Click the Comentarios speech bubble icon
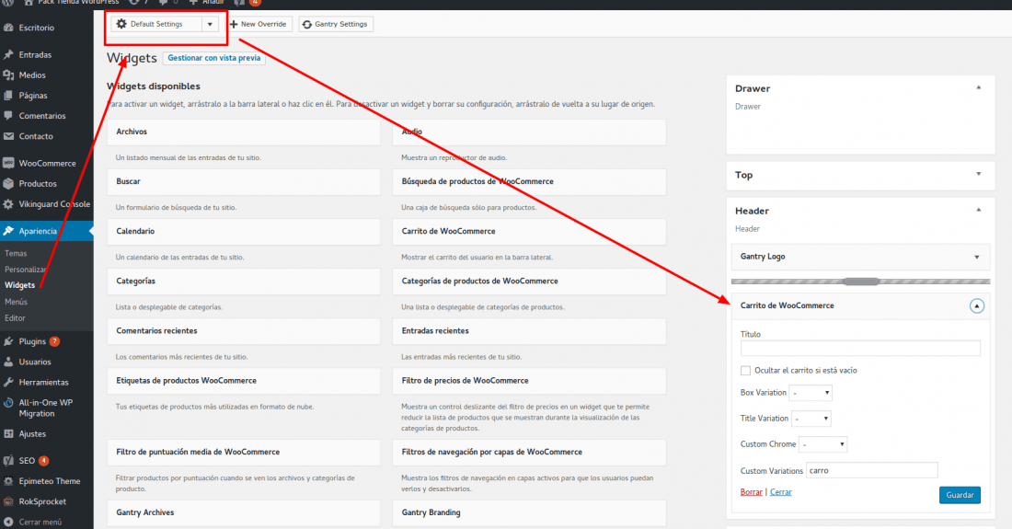 (8, 116)
